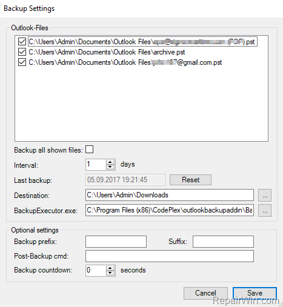Uncheck the first (POP).pst file checkbox
This screenshot has width=283, height=307.
pos(22,42)
